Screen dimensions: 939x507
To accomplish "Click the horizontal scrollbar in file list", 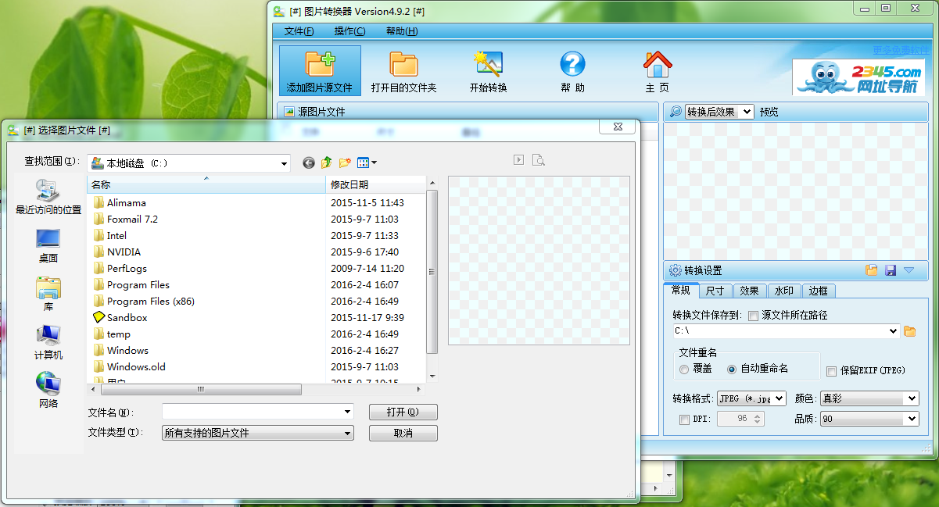I will 200,389.
